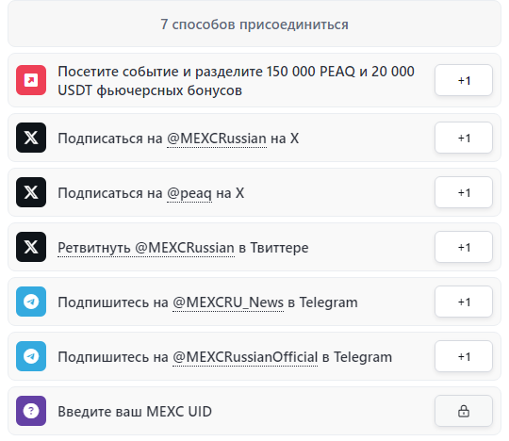Screen dimensions: 509x441
Task: Click +1 button for retweeting @MEXCRussian
Action: (x=464, y=247)
